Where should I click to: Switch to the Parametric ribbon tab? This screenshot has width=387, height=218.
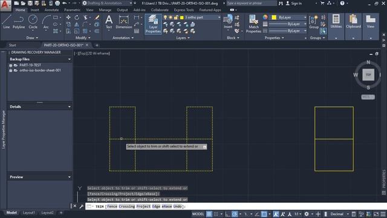click(x=72, y=10)
